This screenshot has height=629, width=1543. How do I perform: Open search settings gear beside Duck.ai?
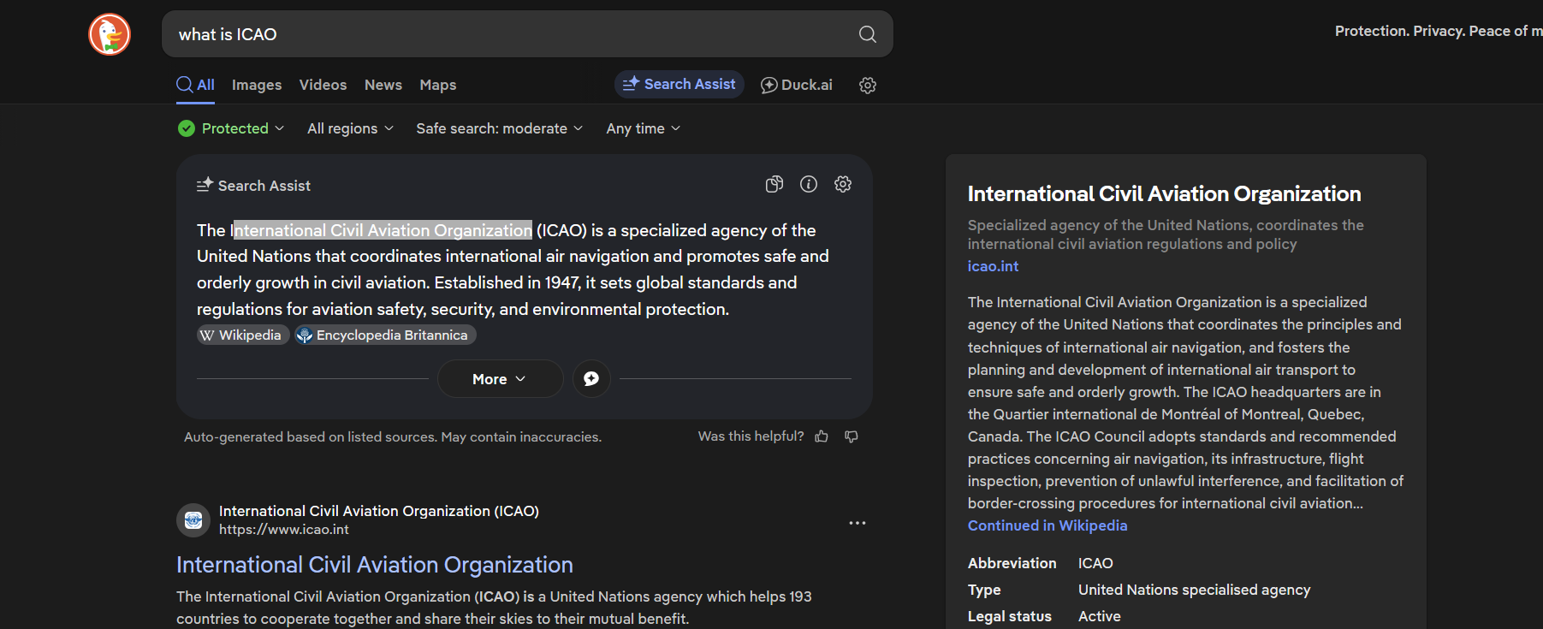click(x=867, y=85)
